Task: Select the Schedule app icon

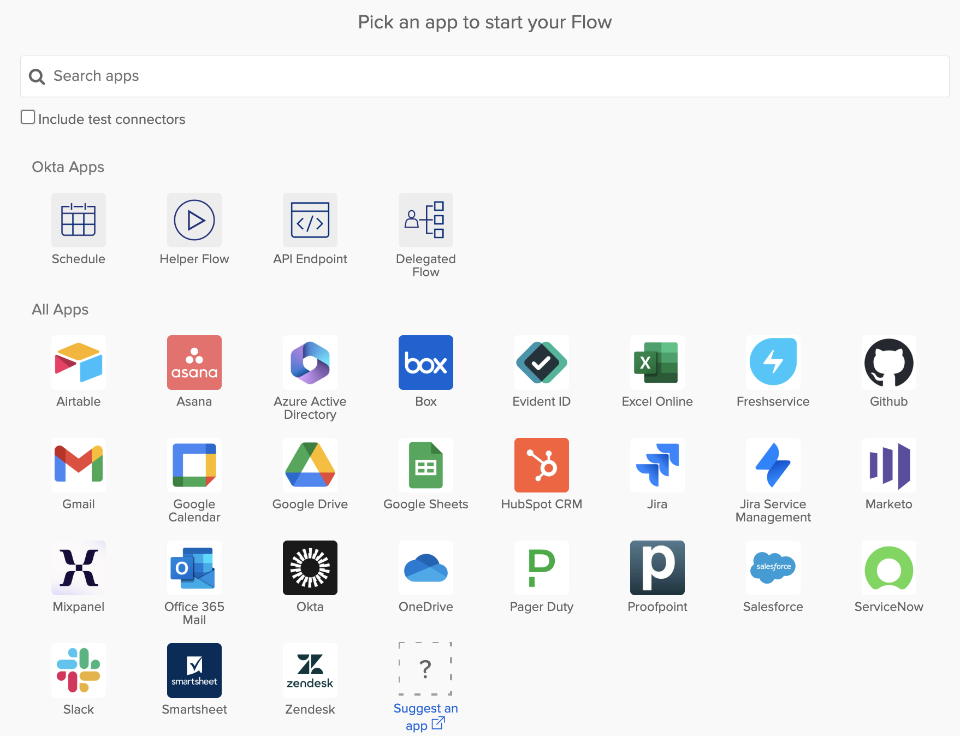Action: (x=78, y=220)
